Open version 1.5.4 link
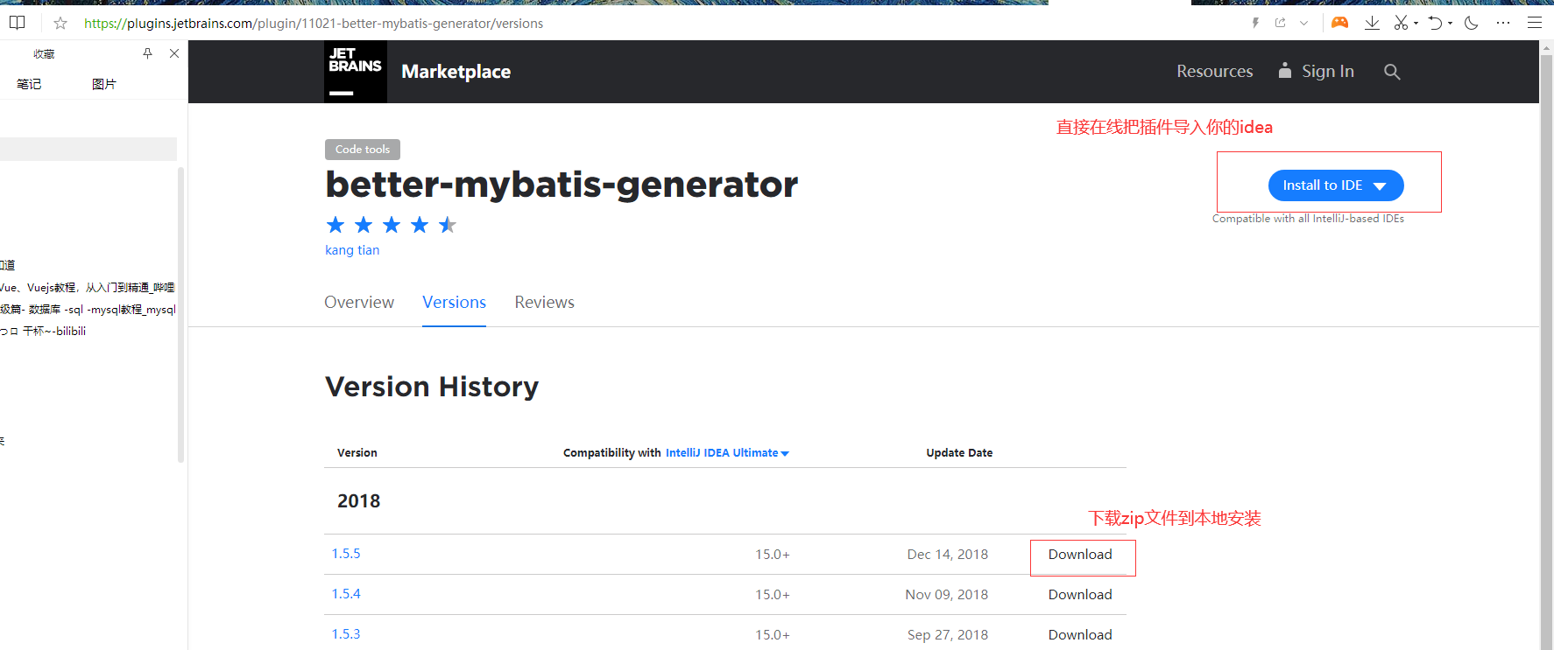 [x=346, y=594]
